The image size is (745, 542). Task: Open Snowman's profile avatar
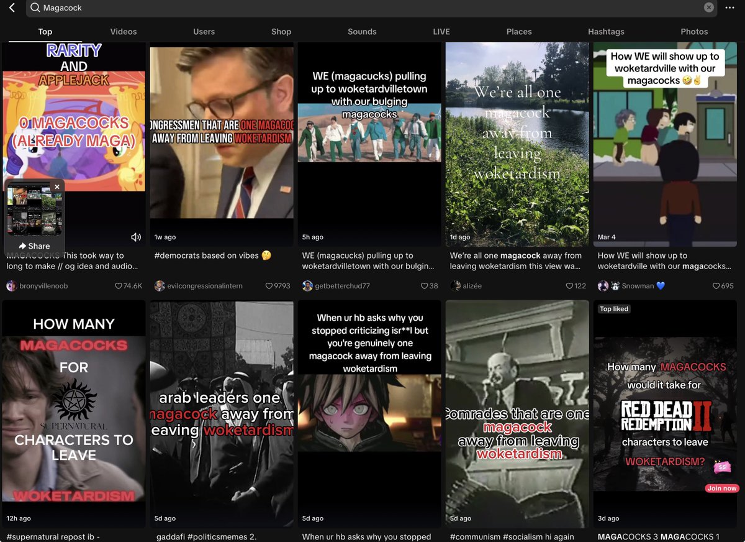point(604,285)
